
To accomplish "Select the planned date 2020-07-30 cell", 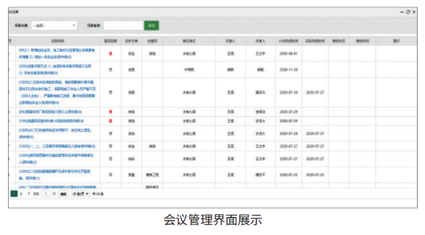I will (x=288, y=93).
